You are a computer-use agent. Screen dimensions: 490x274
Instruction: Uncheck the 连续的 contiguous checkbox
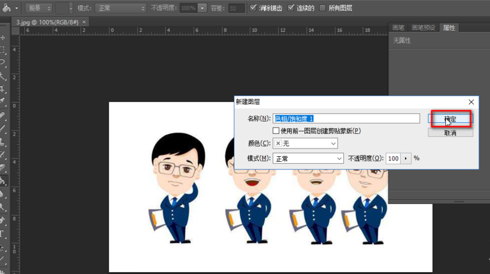pyautogui.click(x=292, y=8)
